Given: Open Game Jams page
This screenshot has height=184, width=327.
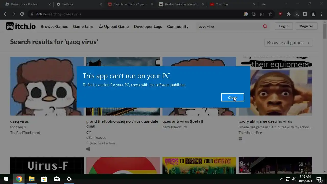Looking at the screenshot, I should point(83,26).
